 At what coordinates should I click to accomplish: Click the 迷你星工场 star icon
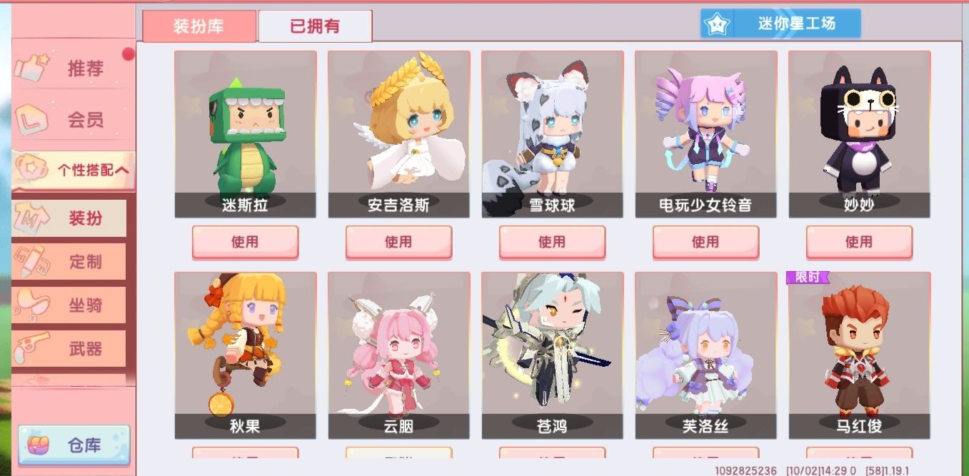pos(716,24)
